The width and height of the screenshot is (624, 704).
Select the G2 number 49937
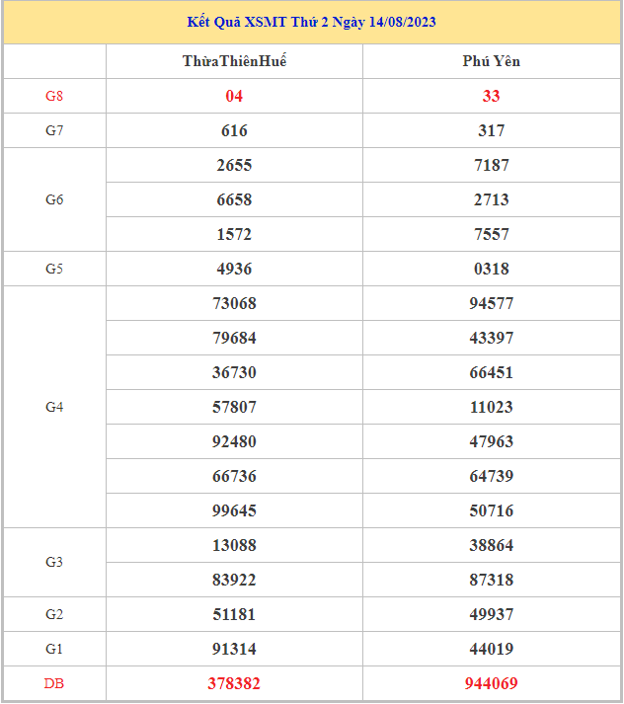coord(491,614)
